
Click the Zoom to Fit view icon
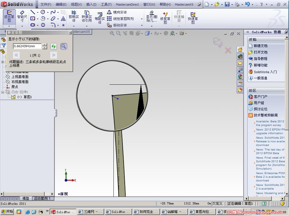(x=112, y=33)
